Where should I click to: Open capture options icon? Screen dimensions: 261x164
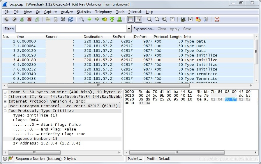[x=14, y=19]
